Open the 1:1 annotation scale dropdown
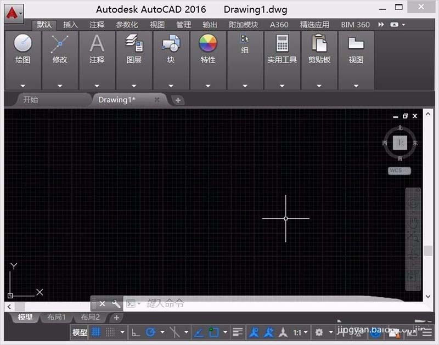The width and height of the screenshot is (439, 345). pyautogui.click(x=300, y=333)
